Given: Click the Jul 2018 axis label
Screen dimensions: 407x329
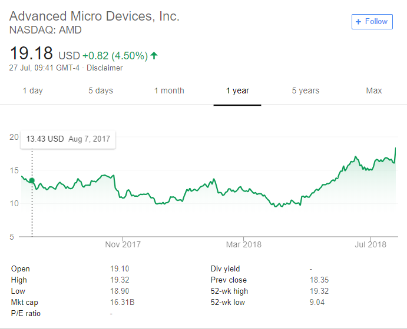Looking at the screenshot, I should point(369,244).
